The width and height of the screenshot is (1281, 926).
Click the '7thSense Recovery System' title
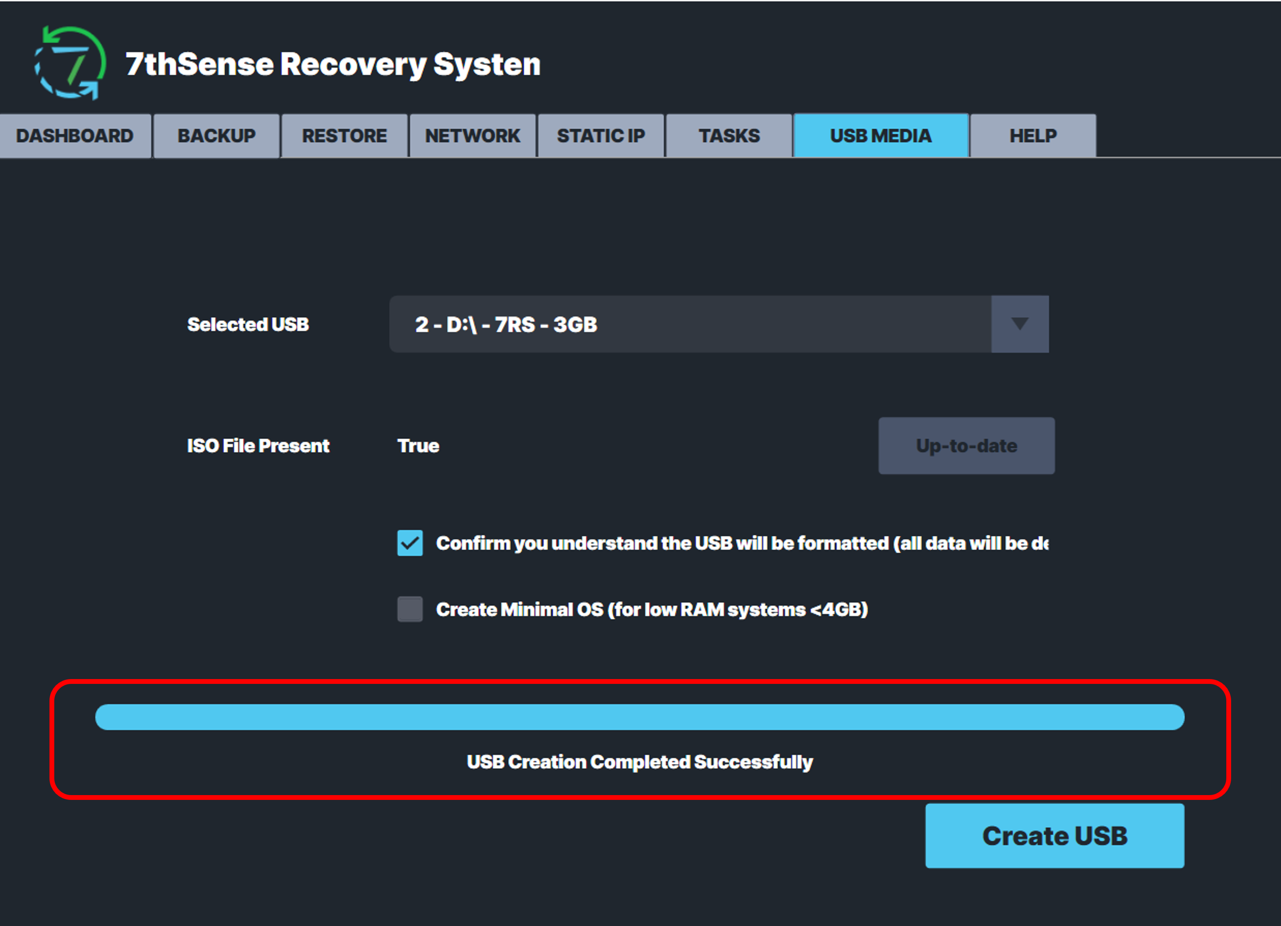click(333, 64)
